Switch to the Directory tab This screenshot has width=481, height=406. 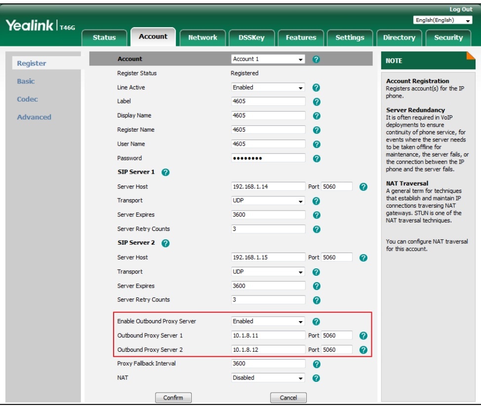pyautogui.click(x=399, y=37)
